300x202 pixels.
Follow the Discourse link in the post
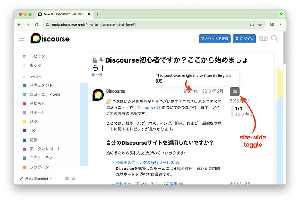tap(146, 108)
